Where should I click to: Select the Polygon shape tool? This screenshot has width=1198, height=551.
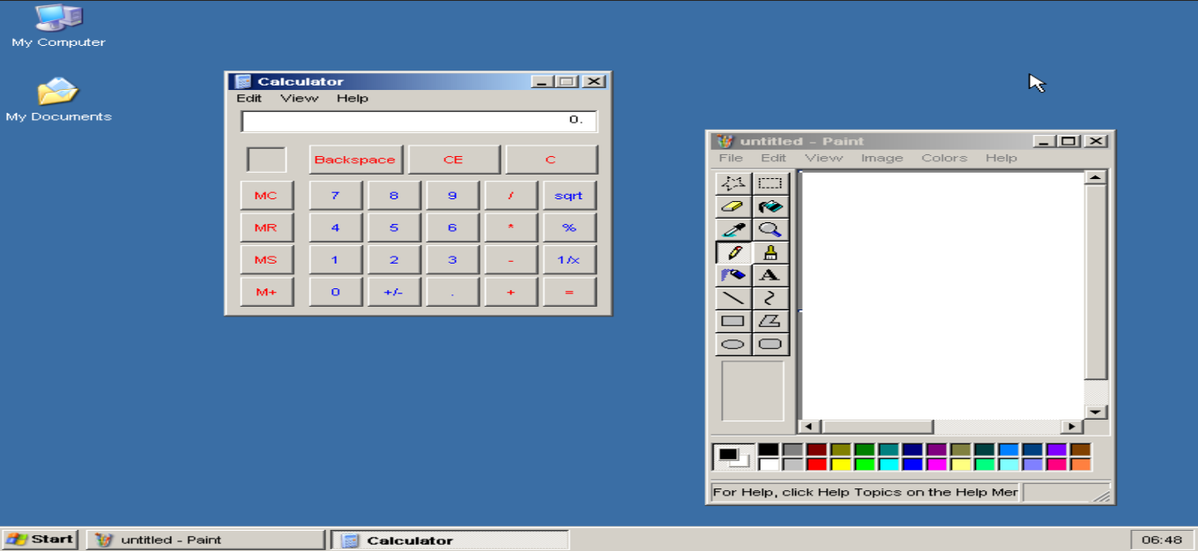click(x=770, y=321)
